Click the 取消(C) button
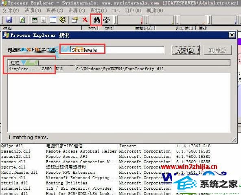 click(x=217, y=50)
